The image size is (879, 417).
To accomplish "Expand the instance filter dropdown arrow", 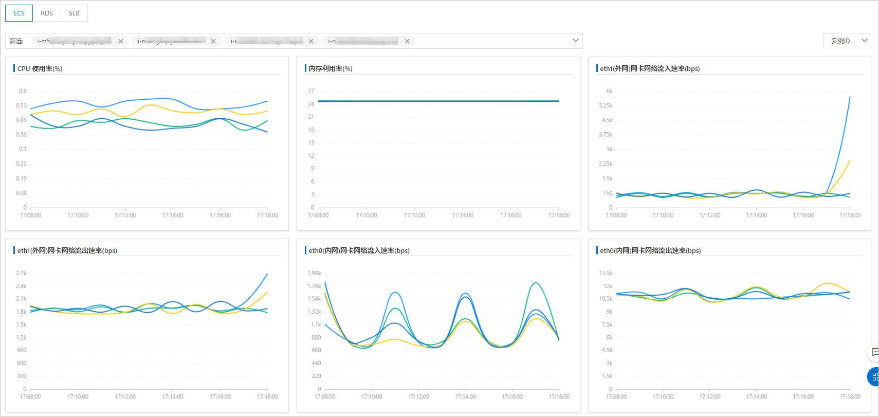I will [575, 41].
